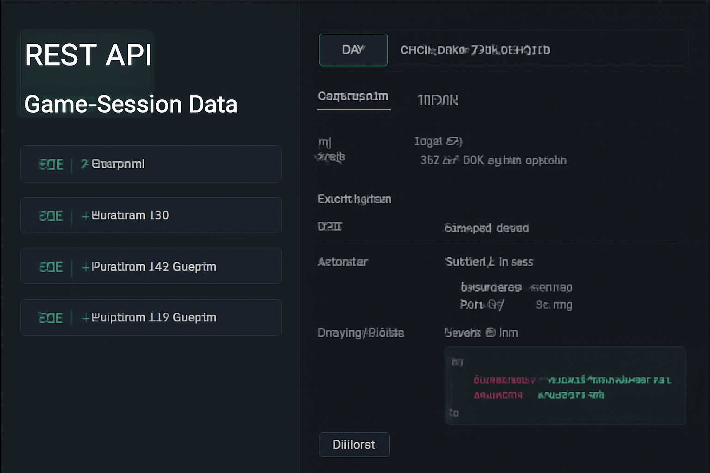Click the small icon after Iogat
This screenshot has height=473, width=710.
click(x=454, y=141)
